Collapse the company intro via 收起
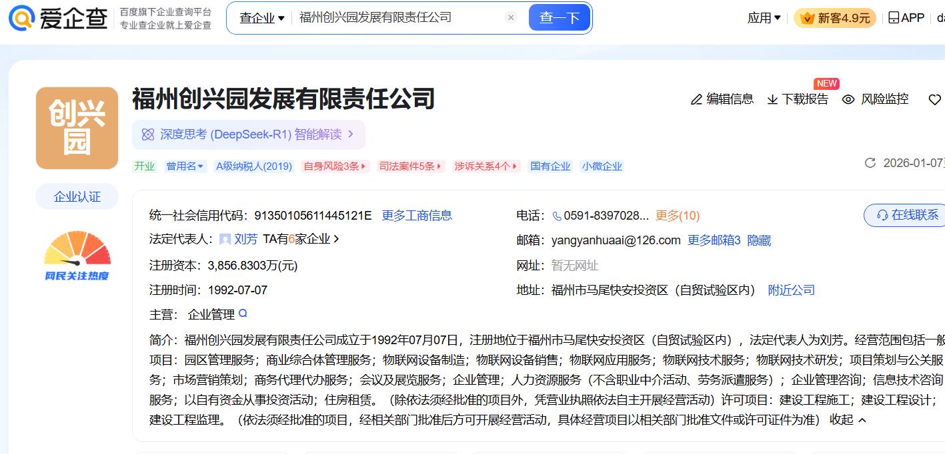945x454 pixels. (x=848, y=419)
